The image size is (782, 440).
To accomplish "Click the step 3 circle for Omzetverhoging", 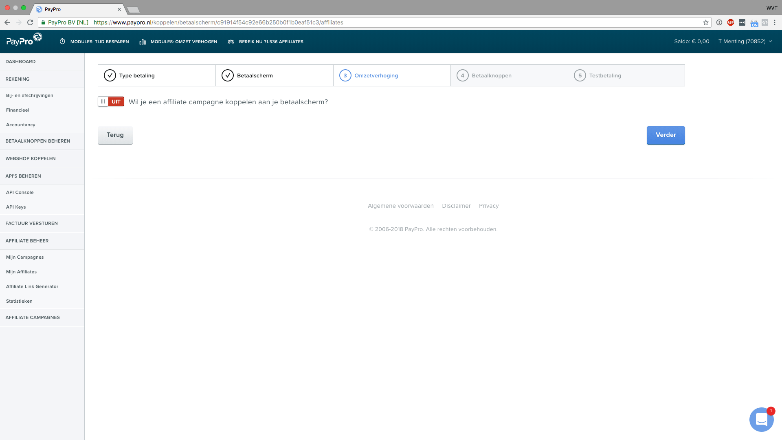I will point(345,75).
